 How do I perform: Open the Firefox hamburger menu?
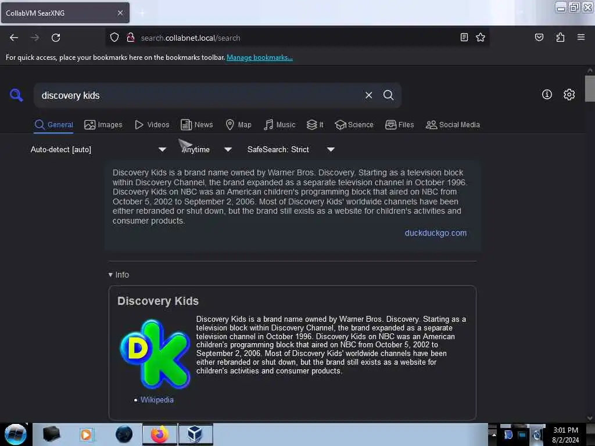(581, 37)
